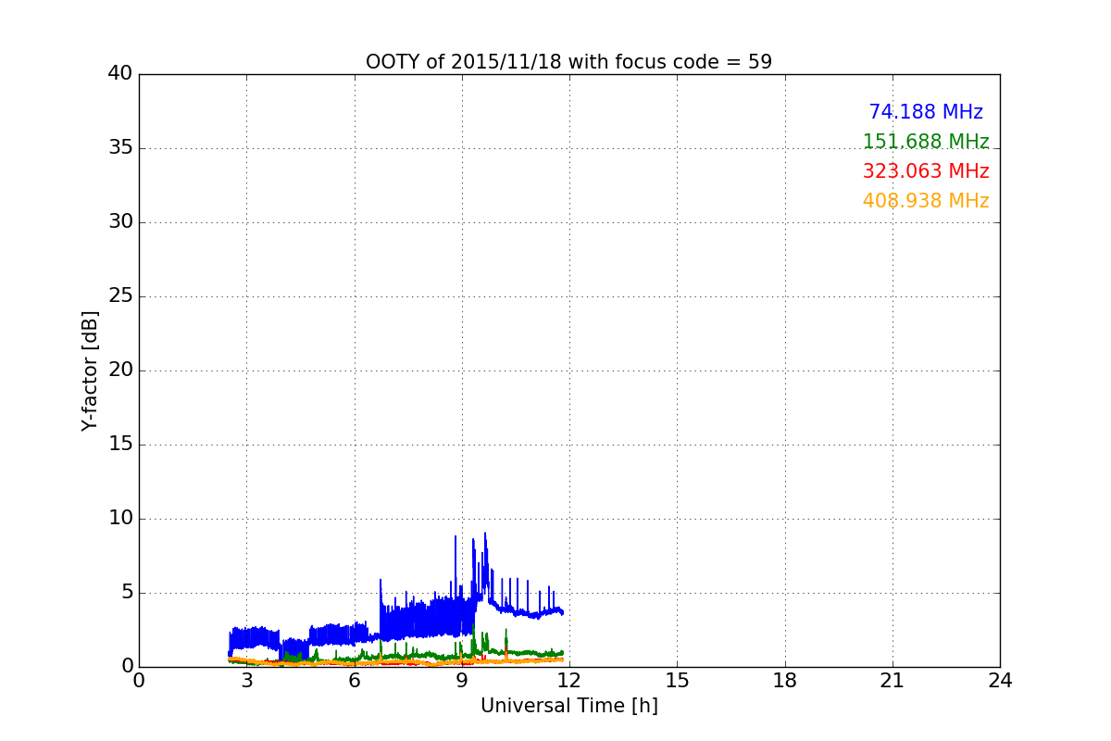Click the 'Universal Time [h]' axis label

coord(568,706)
